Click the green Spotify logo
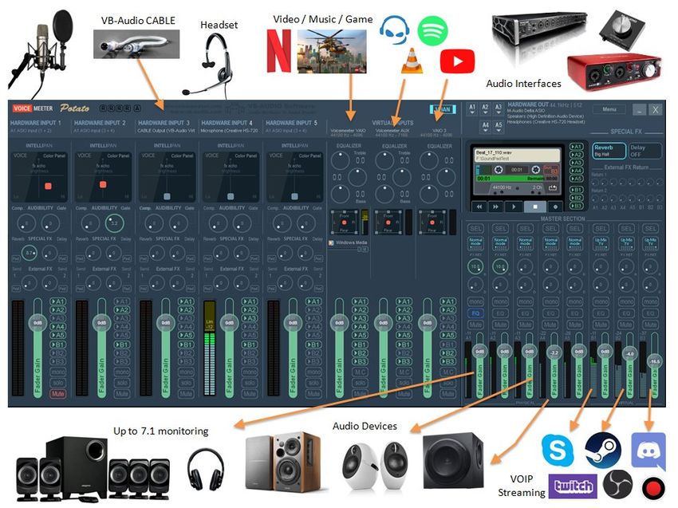The width and height of the screenshot is (678, 508). click(x=432, y=30)
